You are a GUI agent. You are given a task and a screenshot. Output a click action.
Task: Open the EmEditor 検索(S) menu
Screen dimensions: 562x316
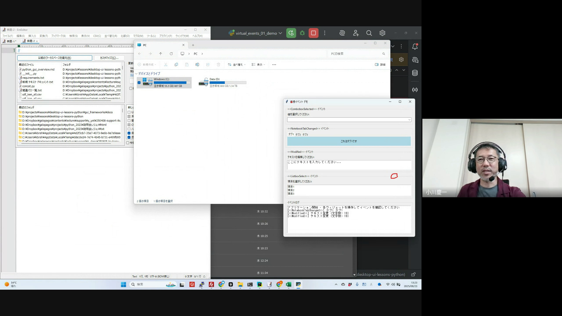(x=73, y=36)
